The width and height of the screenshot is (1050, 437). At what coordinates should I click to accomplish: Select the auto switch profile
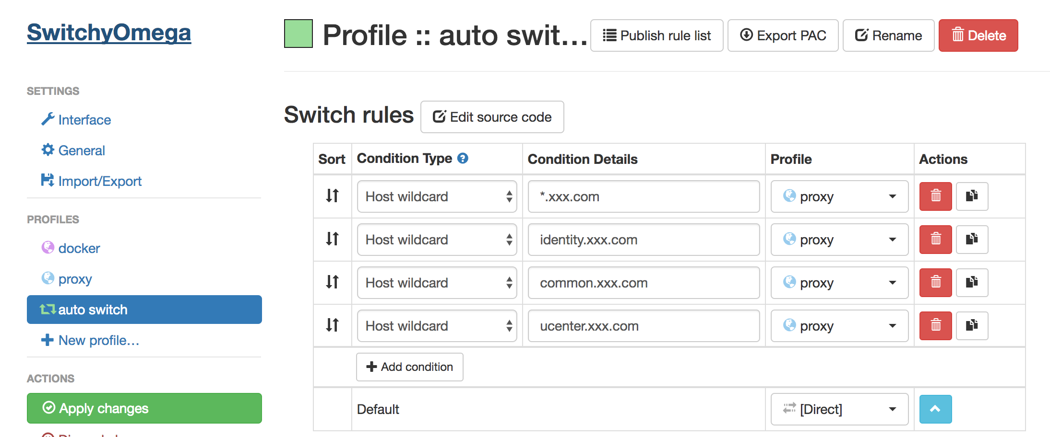[144, 310]
